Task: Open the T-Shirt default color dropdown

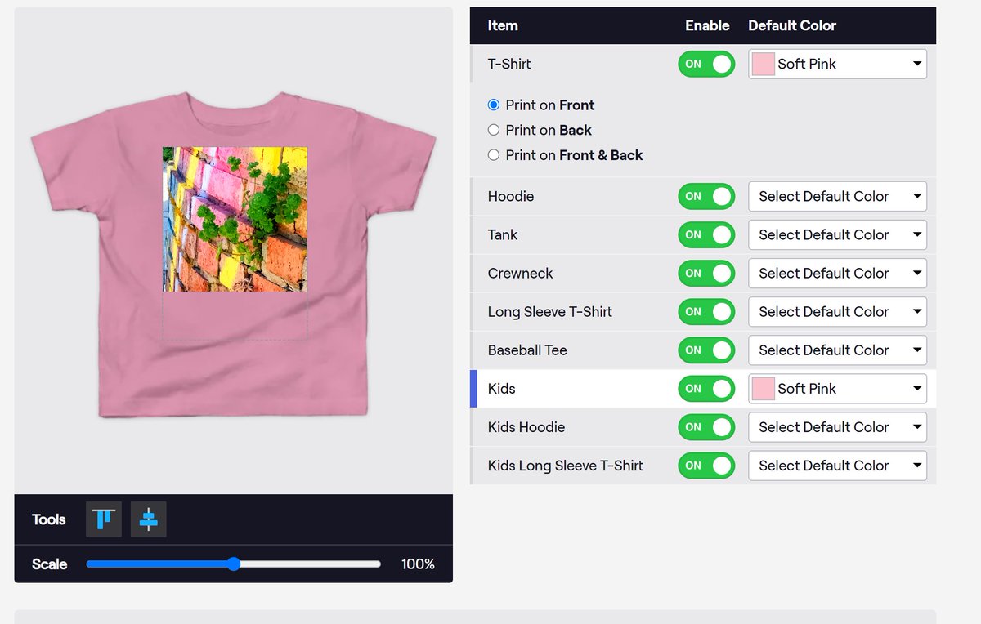Action: point(836,64)
